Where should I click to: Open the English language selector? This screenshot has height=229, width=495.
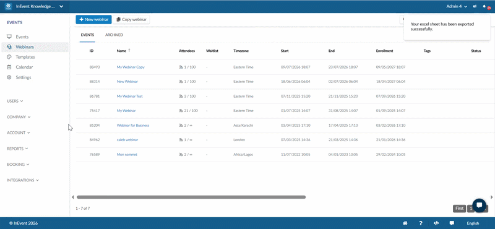coord(473,223)
